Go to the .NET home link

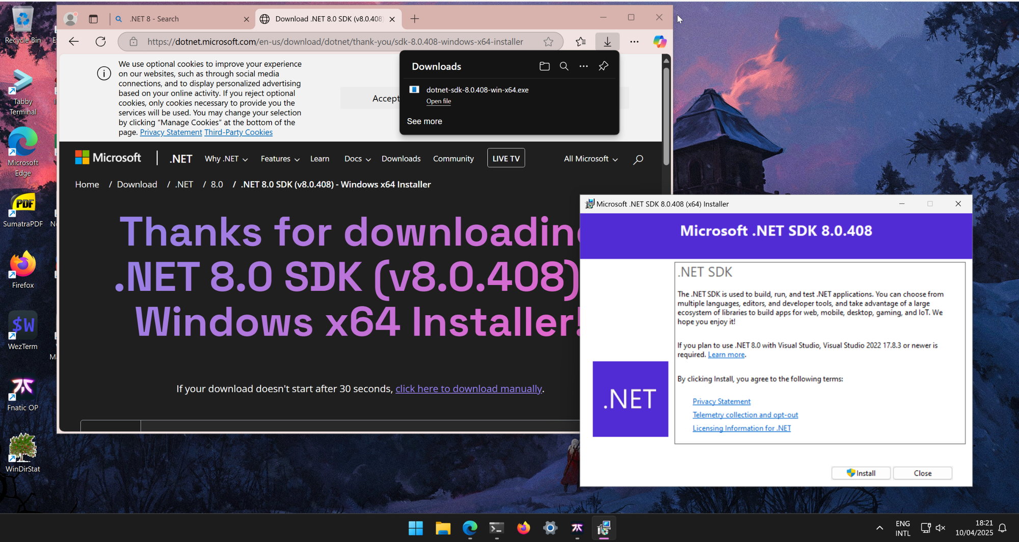coord(181,159)
